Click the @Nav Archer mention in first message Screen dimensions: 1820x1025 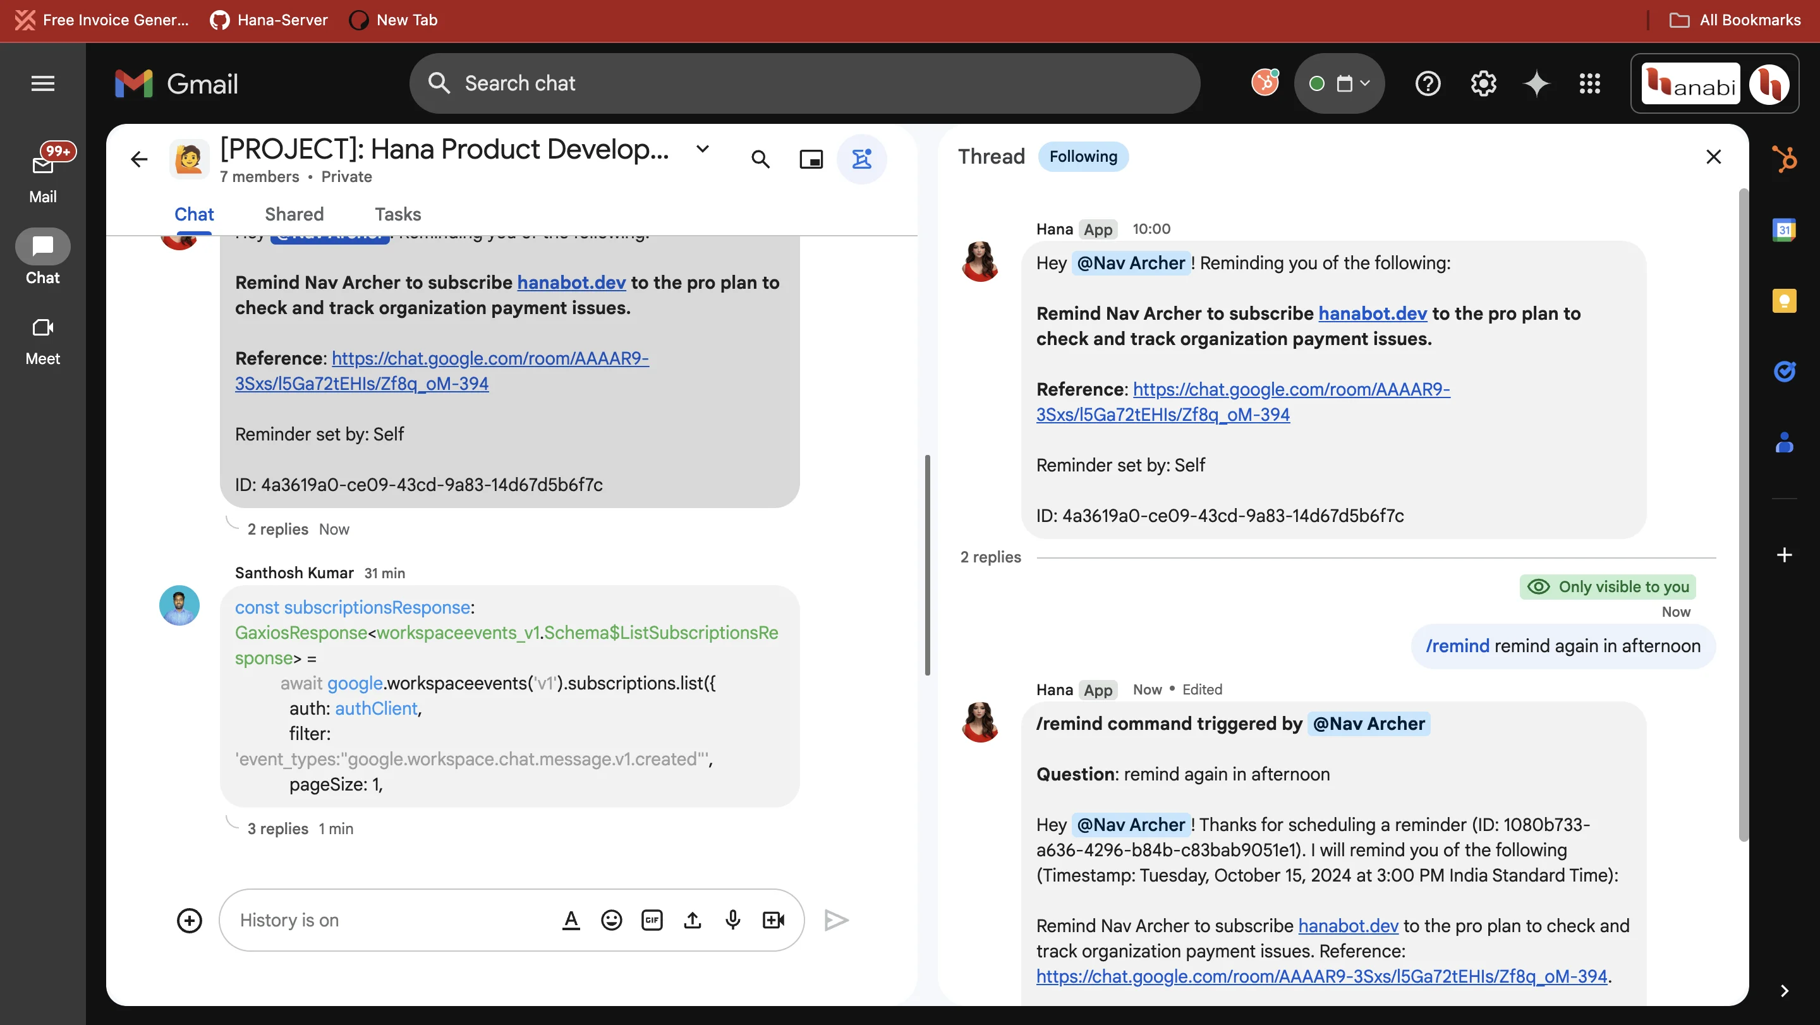tap(1131, 264)
